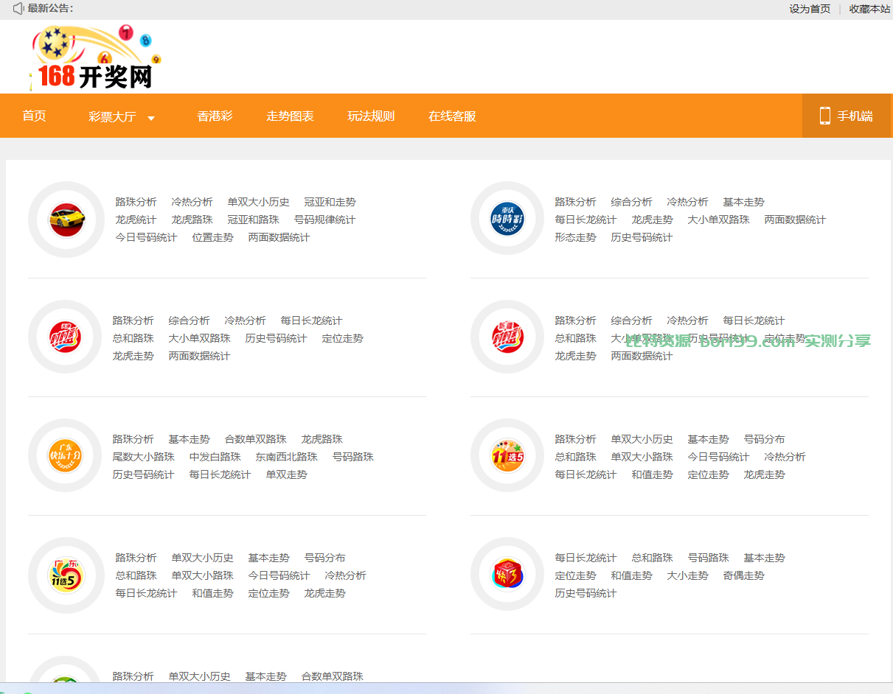Open 定位走势 in the 天津时时彩 card
Screen dimensions: 893x694
pyautogui.click(x=342, y=338)
